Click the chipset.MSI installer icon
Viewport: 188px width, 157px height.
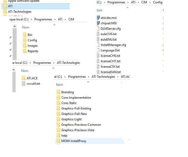pos(98,23)
